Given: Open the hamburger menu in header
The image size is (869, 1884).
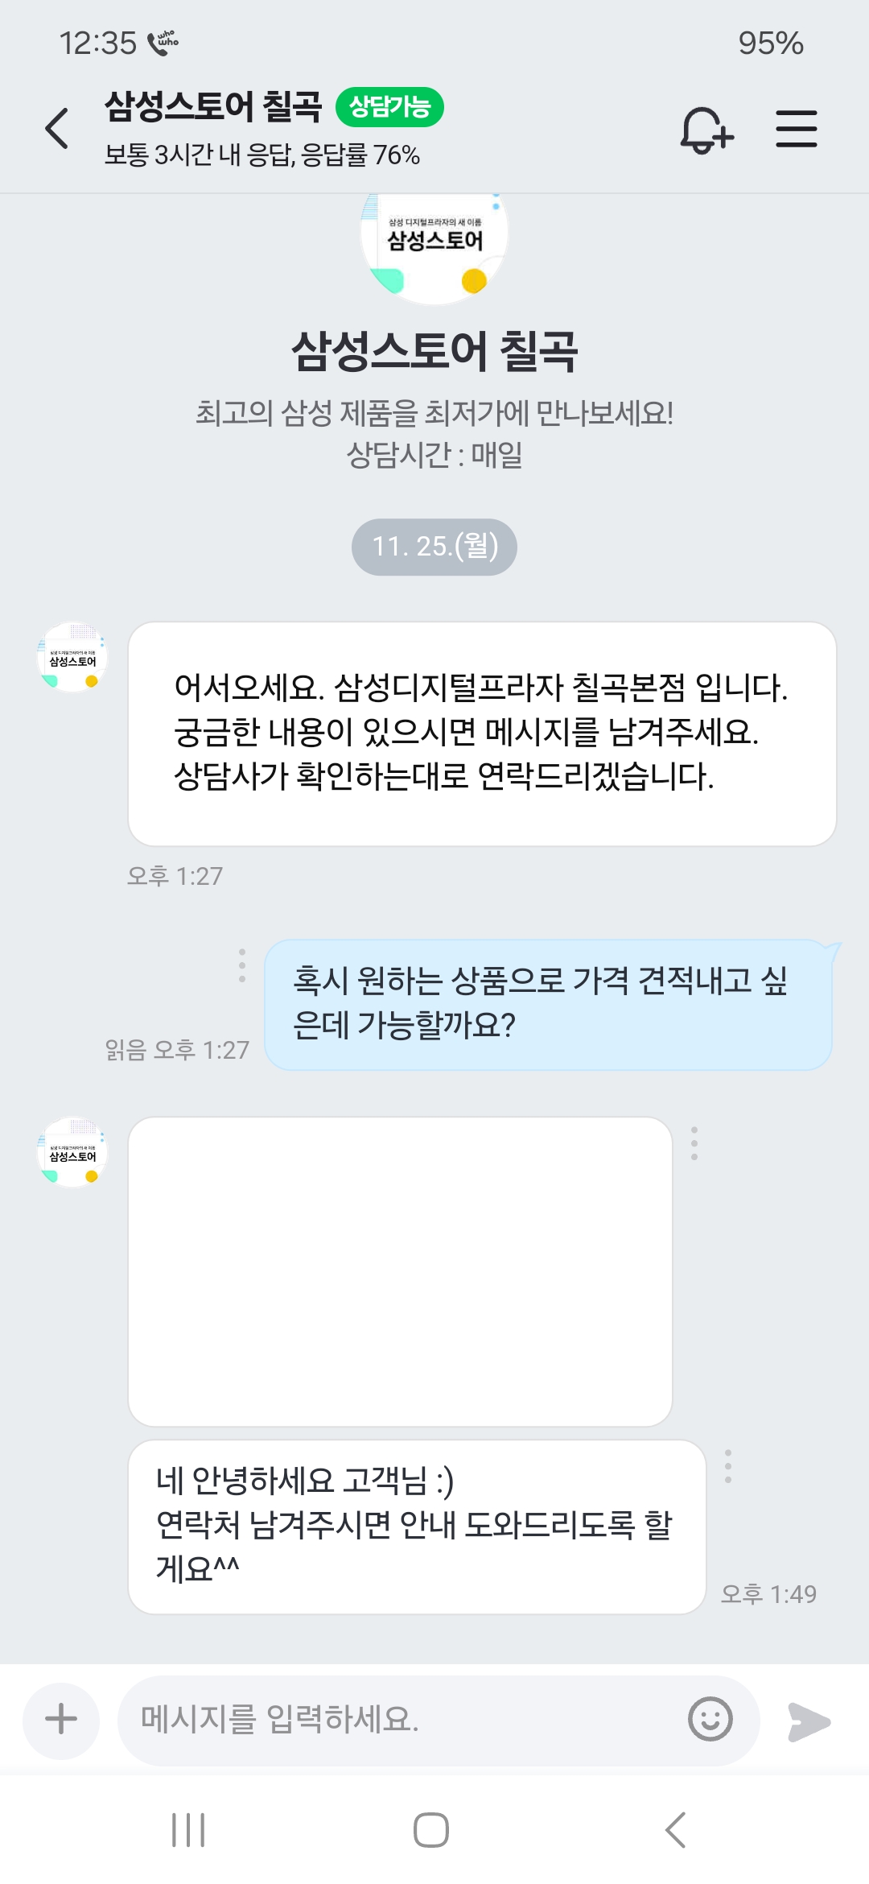Looking at the screenshot, I should (796, 129).
